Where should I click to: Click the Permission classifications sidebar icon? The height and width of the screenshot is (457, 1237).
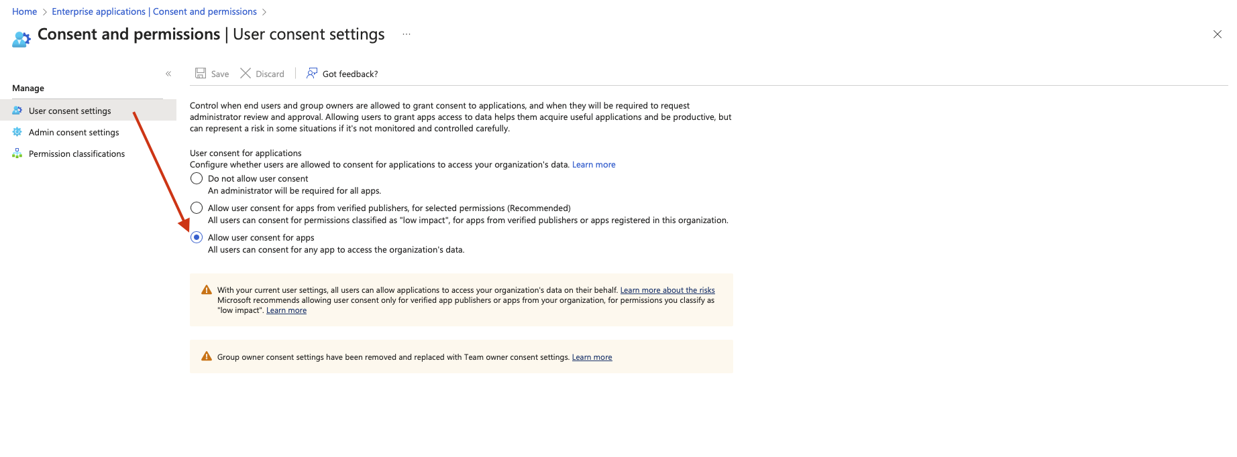click(17, 153)
